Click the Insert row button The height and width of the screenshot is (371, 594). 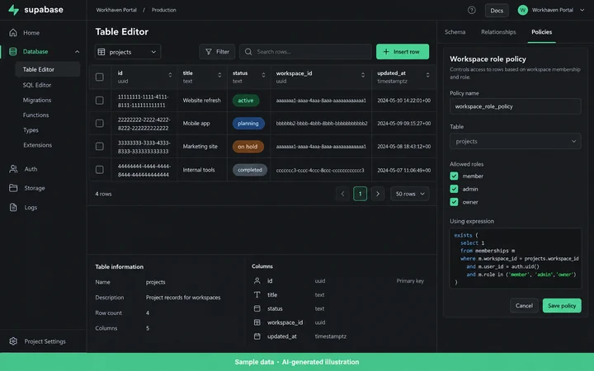pos(403,51)
